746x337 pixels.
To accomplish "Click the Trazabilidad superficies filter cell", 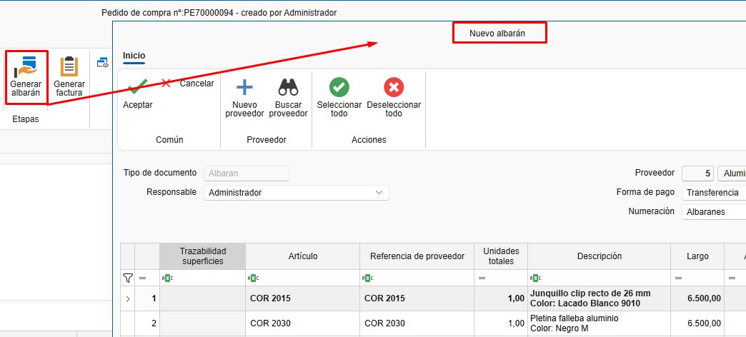I will tap(203, 278).
